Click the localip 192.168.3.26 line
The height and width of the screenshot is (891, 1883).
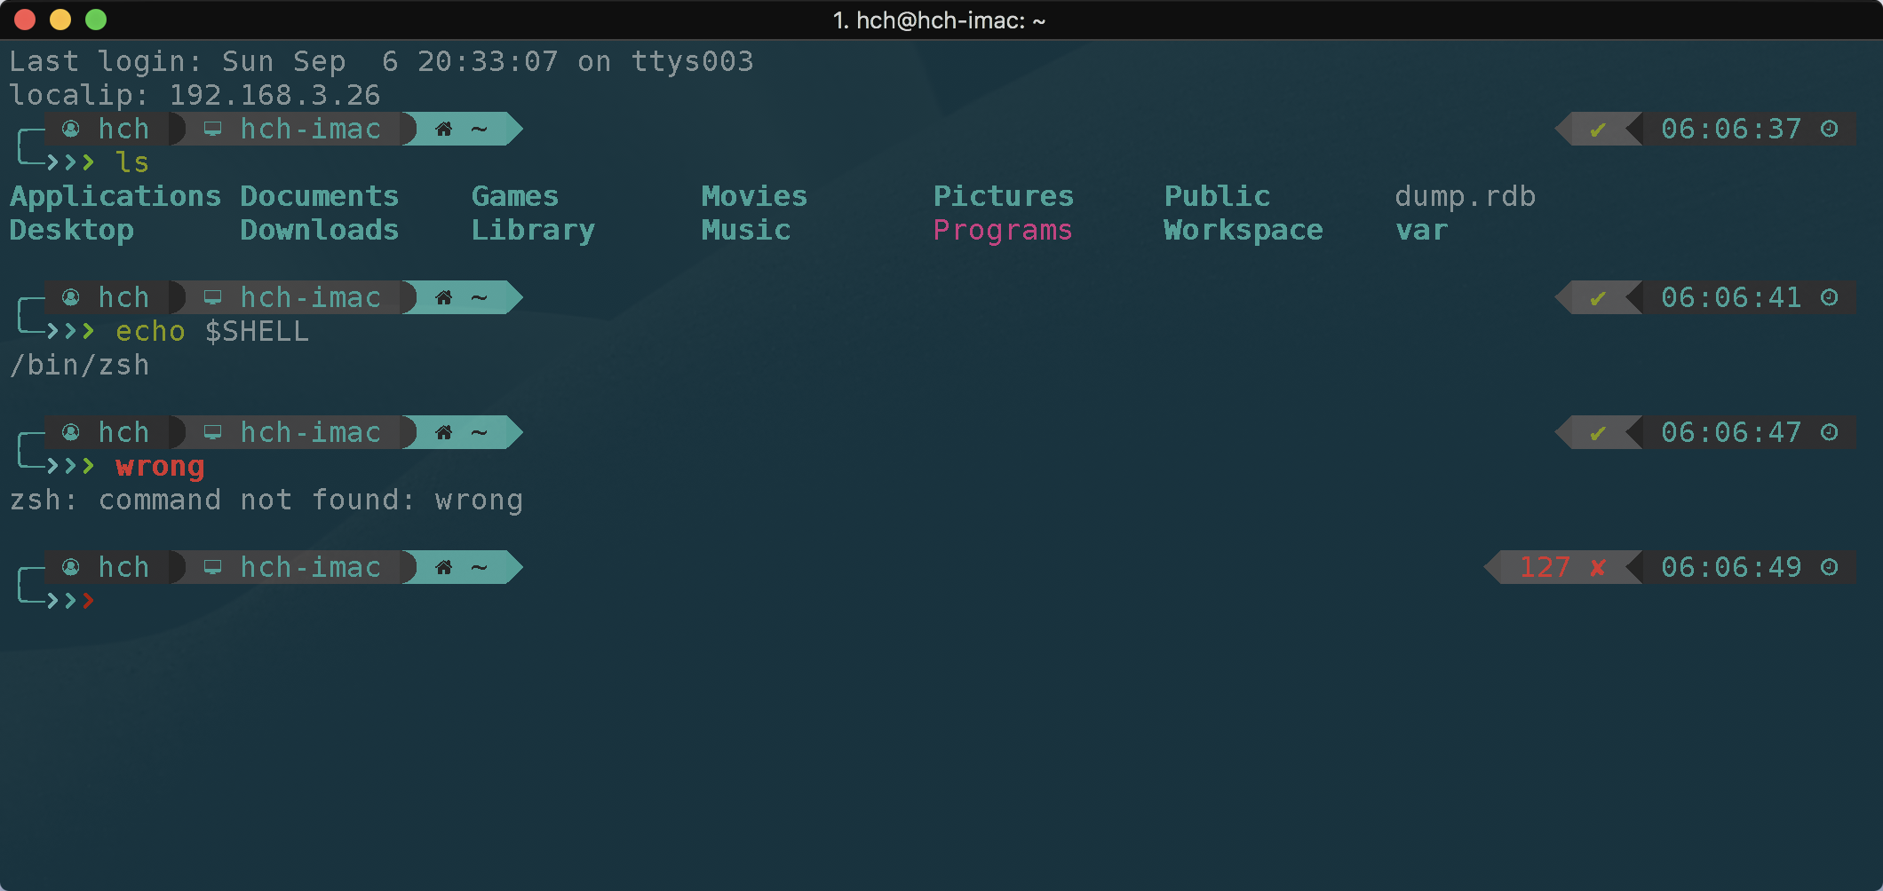[x=195, y=95]
